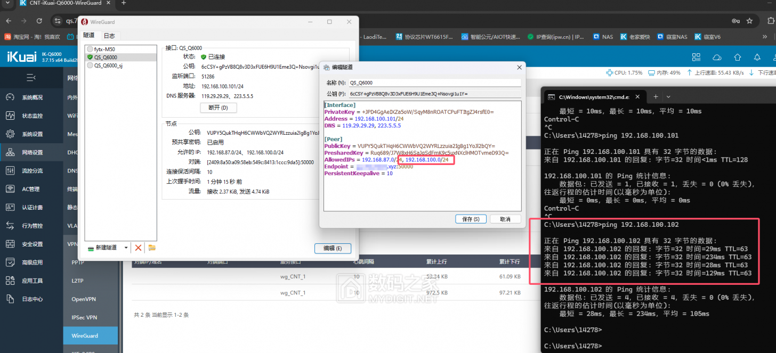Open 日志中心 in the iKuai sidebar
Image resolution: width=776 pixels, height=353 pixels.
point(31,299)
